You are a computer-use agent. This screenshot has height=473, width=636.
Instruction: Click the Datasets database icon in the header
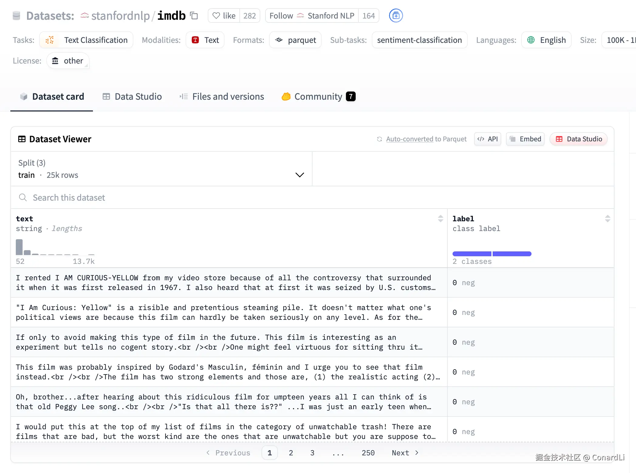click(16, 16)
